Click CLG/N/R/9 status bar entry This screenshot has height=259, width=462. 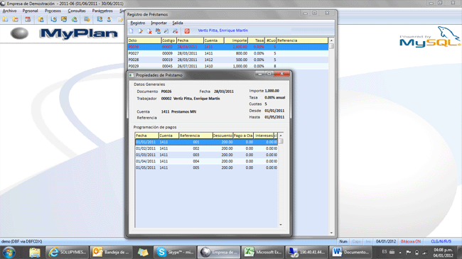click(441, 241)
